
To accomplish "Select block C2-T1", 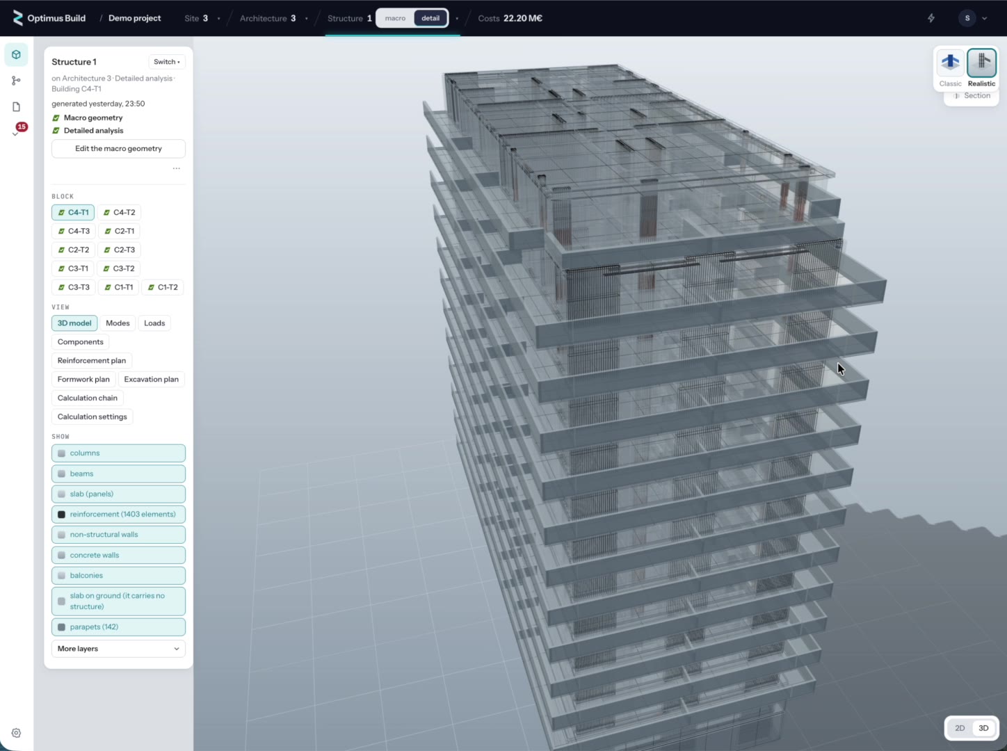I will tap(119, 231).
